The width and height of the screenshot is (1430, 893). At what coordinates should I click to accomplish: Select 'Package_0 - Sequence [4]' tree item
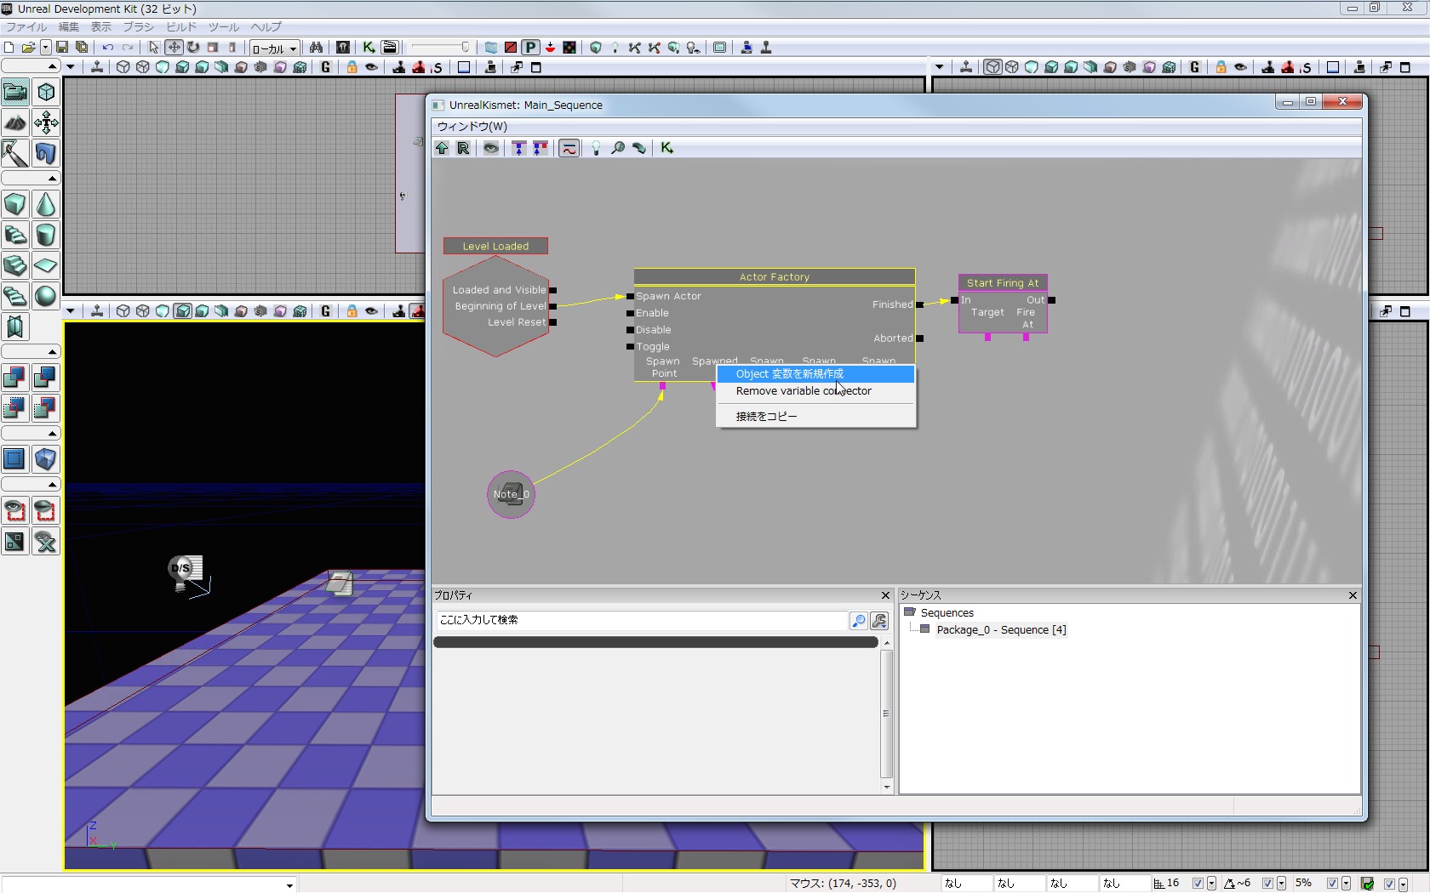pos(1000,630)
